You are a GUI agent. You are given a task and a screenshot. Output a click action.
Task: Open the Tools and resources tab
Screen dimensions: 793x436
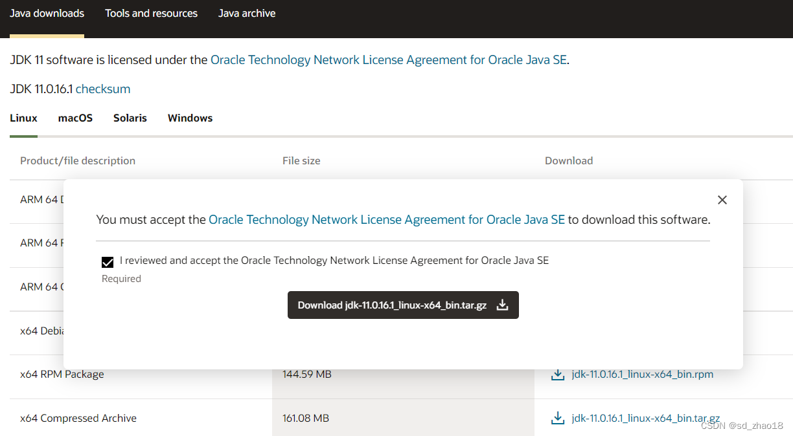click(x=151, y=14)
